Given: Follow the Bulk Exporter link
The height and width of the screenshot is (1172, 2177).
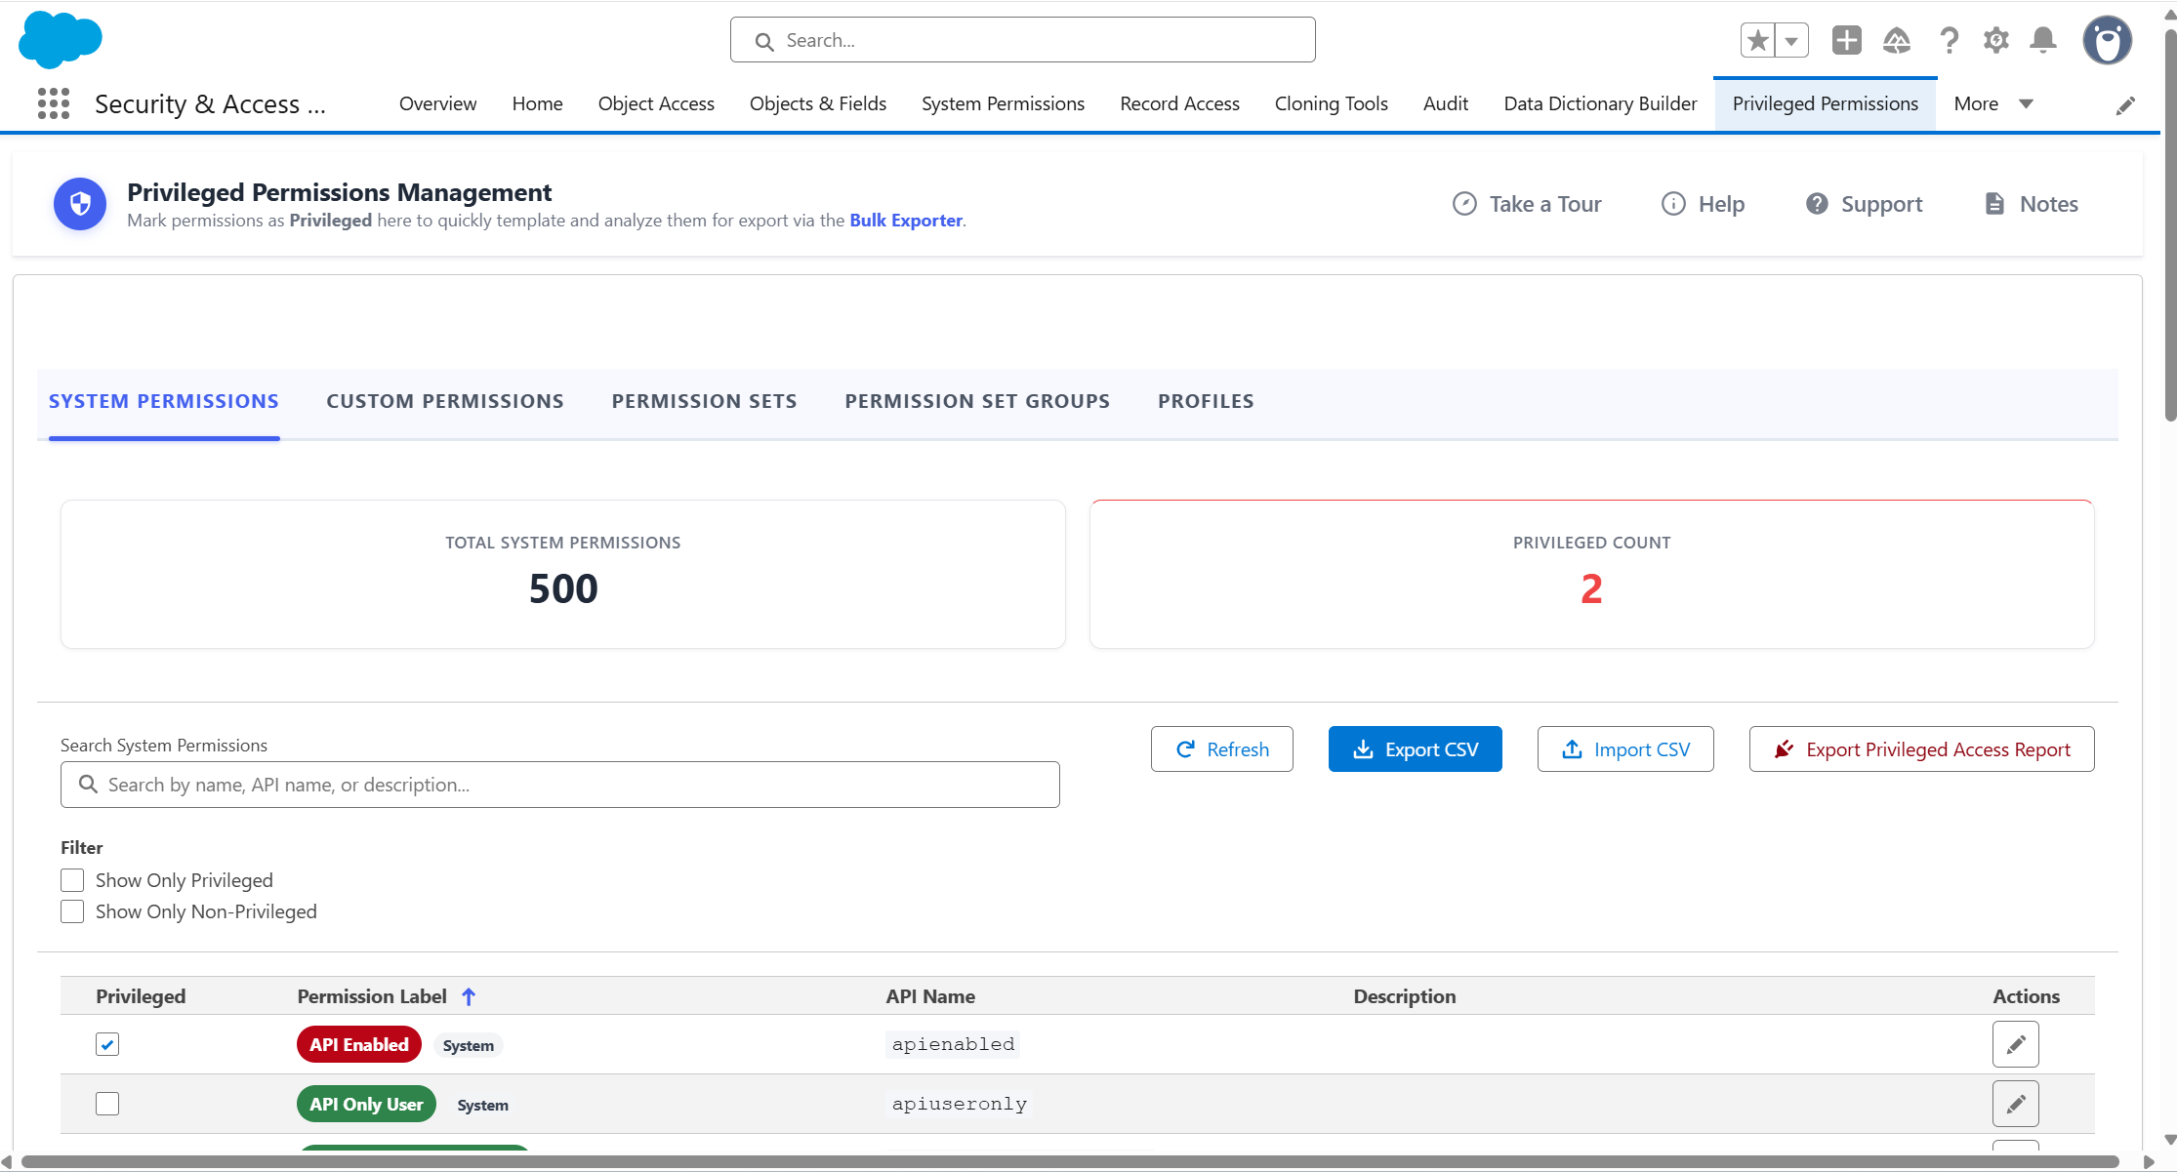Looking at the screenshot, I should click(906, 221).
